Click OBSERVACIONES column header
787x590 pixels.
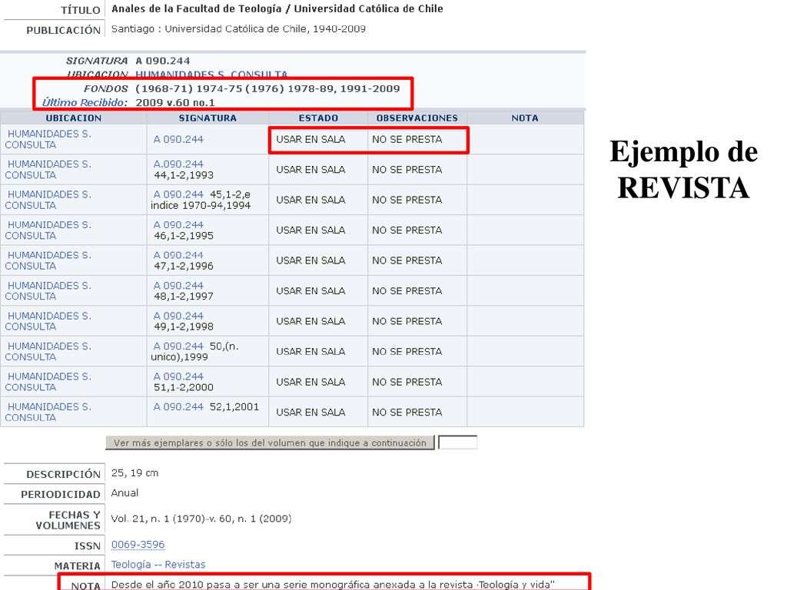(x=417, y=118)
